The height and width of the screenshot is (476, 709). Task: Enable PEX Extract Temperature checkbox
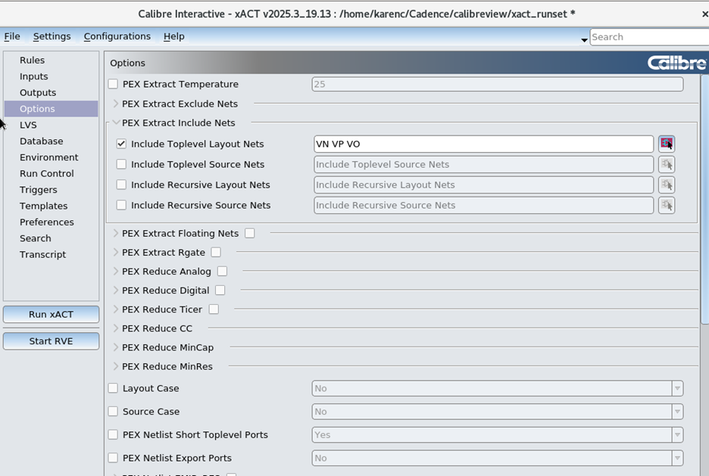[x=114, y=84]
